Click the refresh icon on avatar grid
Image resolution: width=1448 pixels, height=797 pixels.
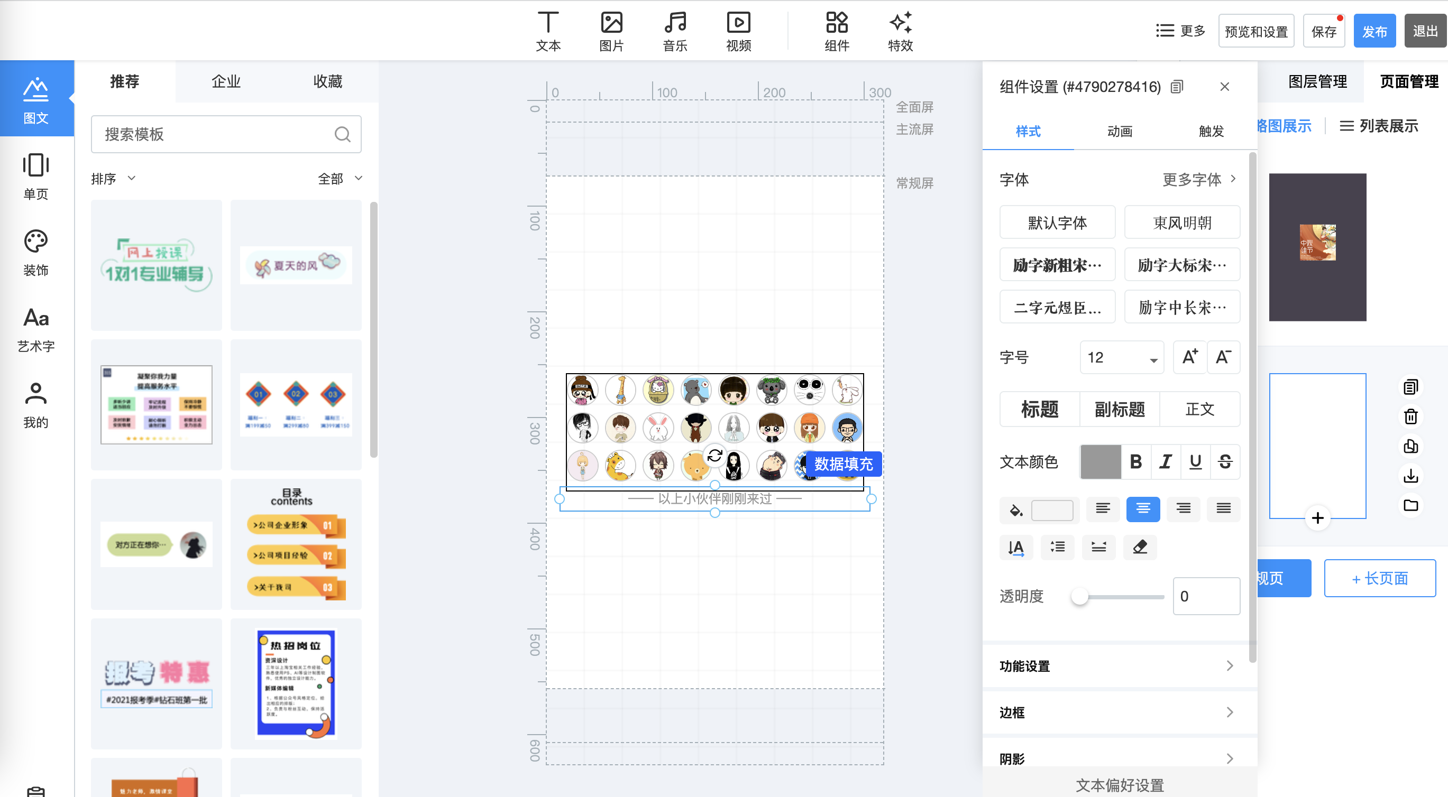click(x=714, y=456)
